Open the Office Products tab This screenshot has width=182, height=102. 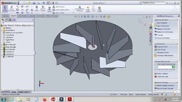(51, 16)
